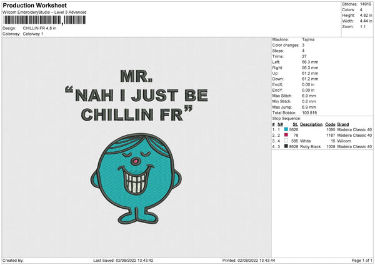Click the 'Stop Sequence:' heading
The width and height of the screenshot is (375, 265).
point(286,118)
